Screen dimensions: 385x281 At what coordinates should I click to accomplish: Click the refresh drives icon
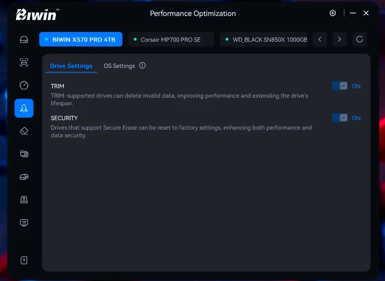click(x=359, y=40)
